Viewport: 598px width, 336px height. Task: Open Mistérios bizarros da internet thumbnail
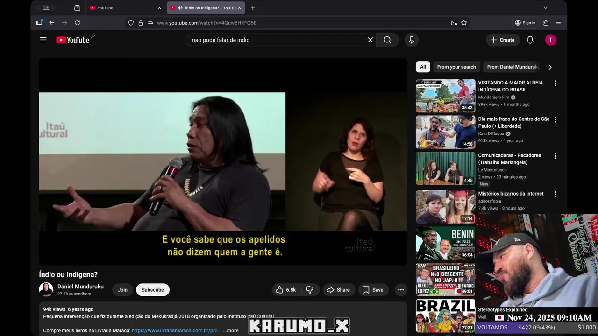coord(446,206)
